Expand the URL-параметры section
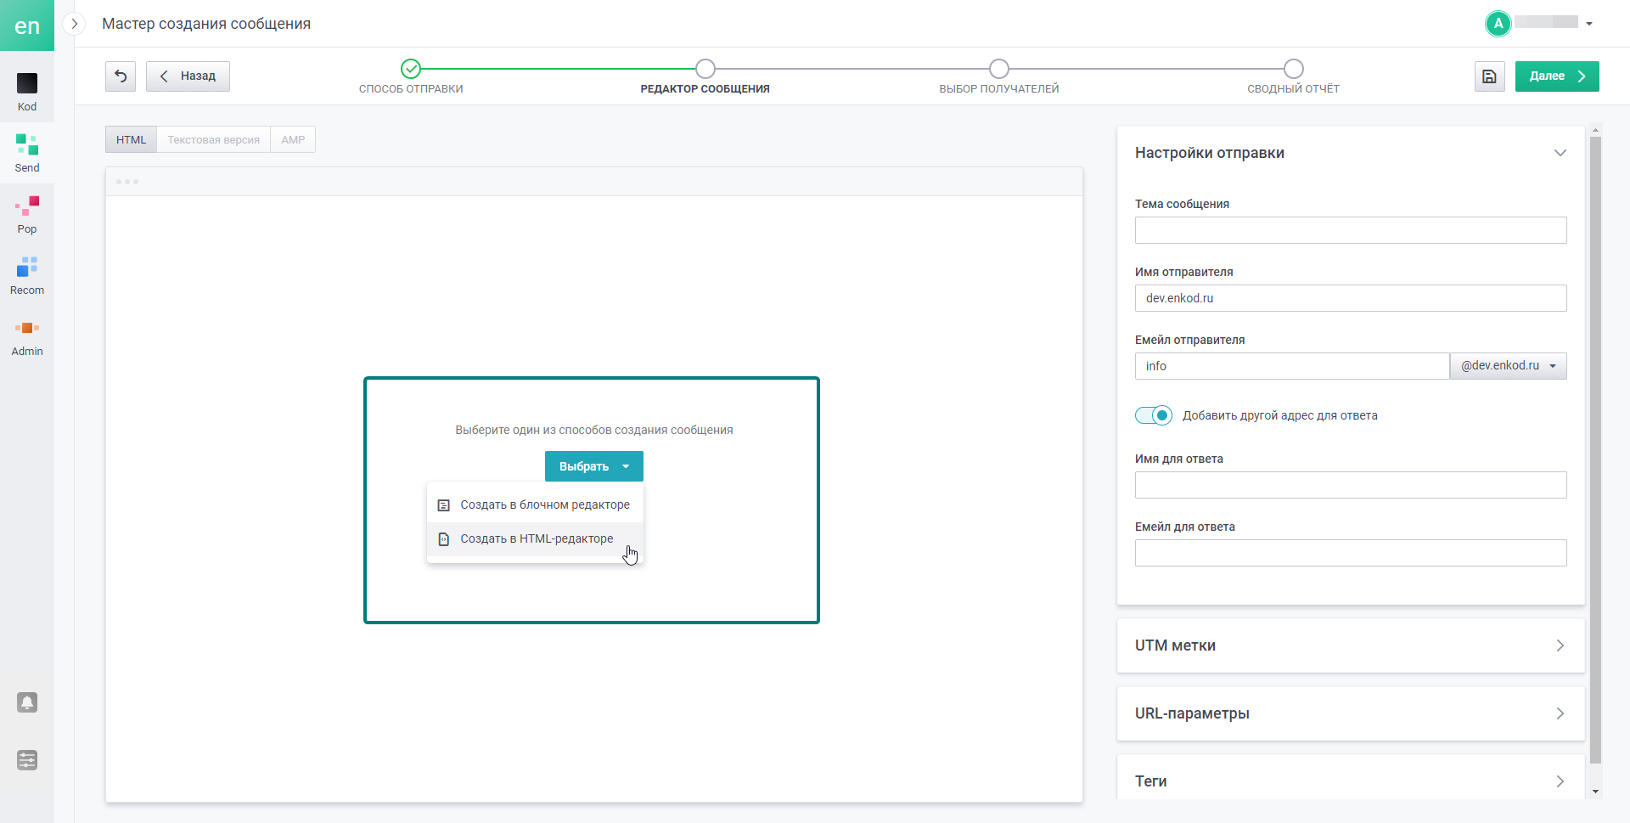 click(x=1351, y=713)
